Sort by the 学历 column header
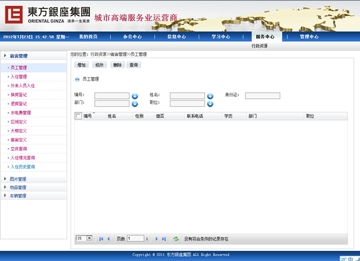The height and width of the screenshot is (261, 360). [x=235, y=116]
